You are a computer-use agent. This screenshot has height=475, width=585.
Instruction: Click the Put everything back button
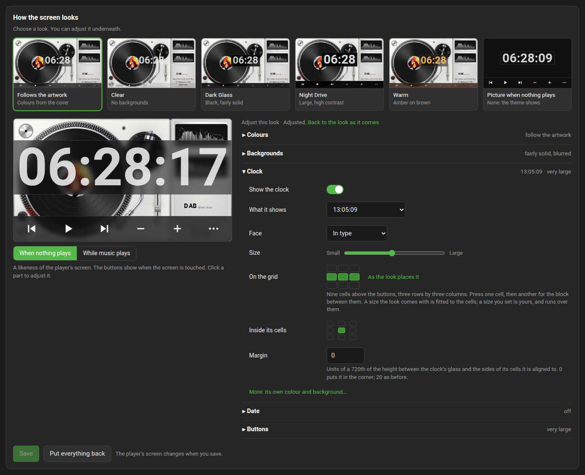coord(77,454)
